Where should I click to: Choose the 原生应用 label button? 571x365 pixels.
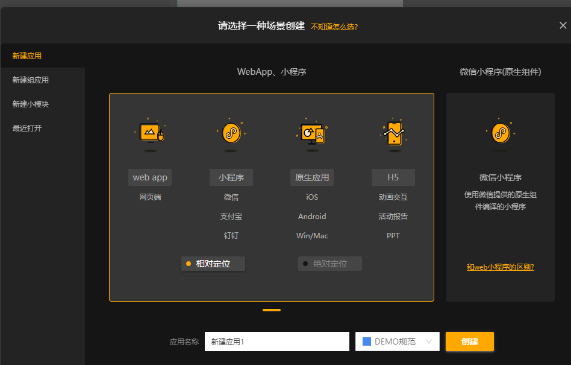pos(312,177)
